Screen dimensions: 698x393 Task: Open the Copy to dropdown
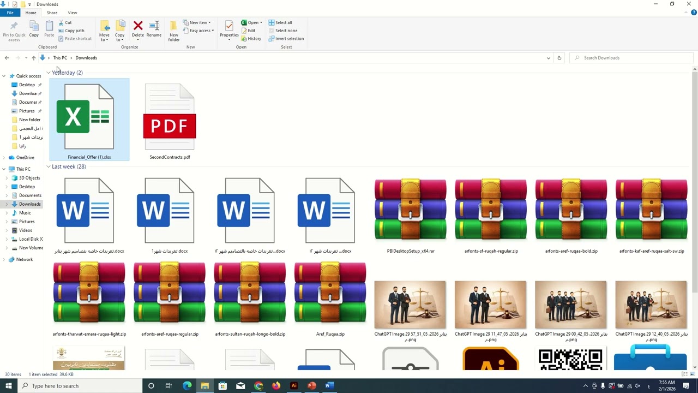[119, 31]
